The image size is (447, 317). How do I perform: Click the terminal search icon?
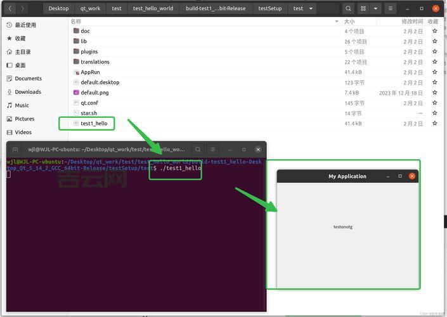198,150
